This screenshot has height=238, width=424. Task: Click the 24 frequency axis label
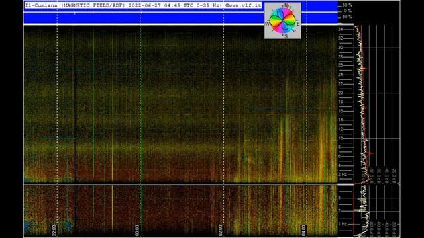tap(341, 75)
